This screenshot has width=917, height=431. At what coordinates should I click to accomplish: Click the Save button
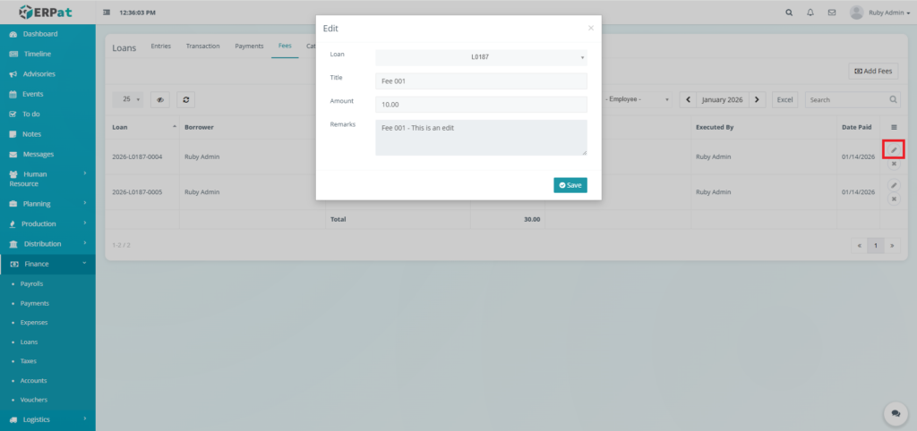(570, 185)
